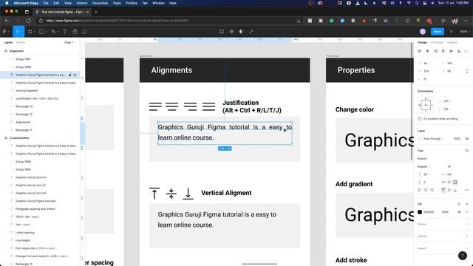
Task: Click the Present play icon
Action: [452, 31]
